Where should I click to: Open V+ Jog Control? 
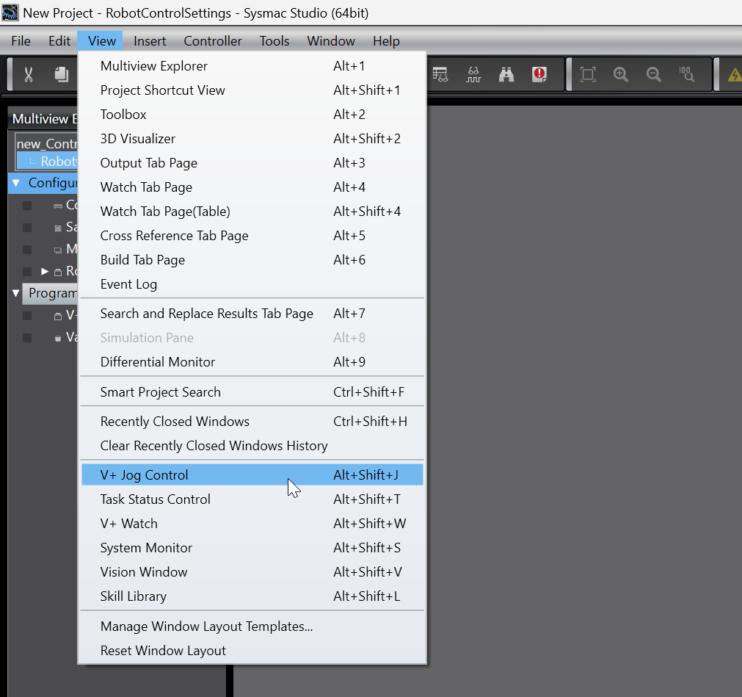pos(252,475)
